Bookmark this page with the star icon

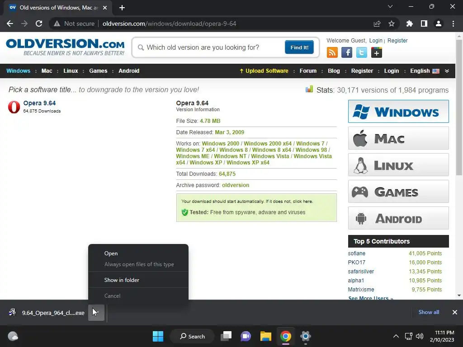tap(391, 23)
